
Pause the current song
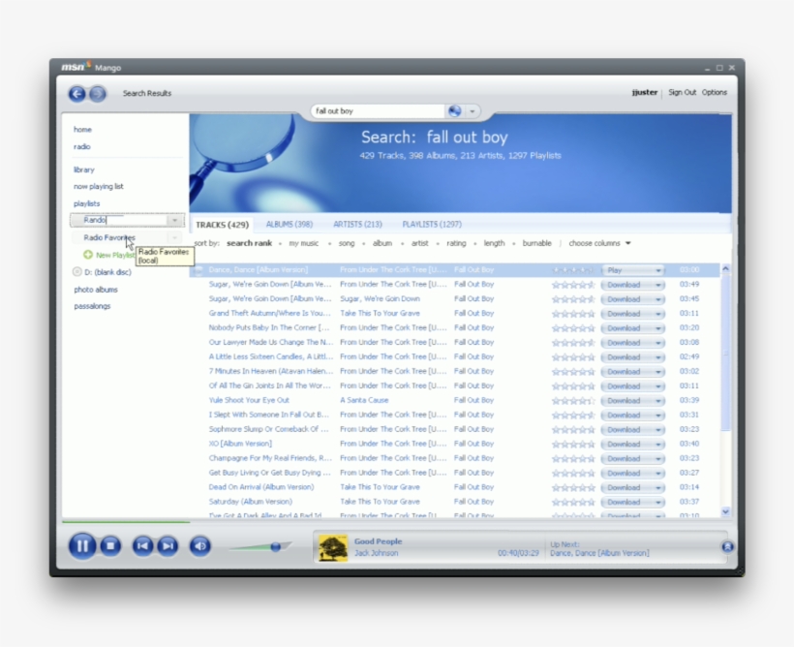click(x=82, y=546)
